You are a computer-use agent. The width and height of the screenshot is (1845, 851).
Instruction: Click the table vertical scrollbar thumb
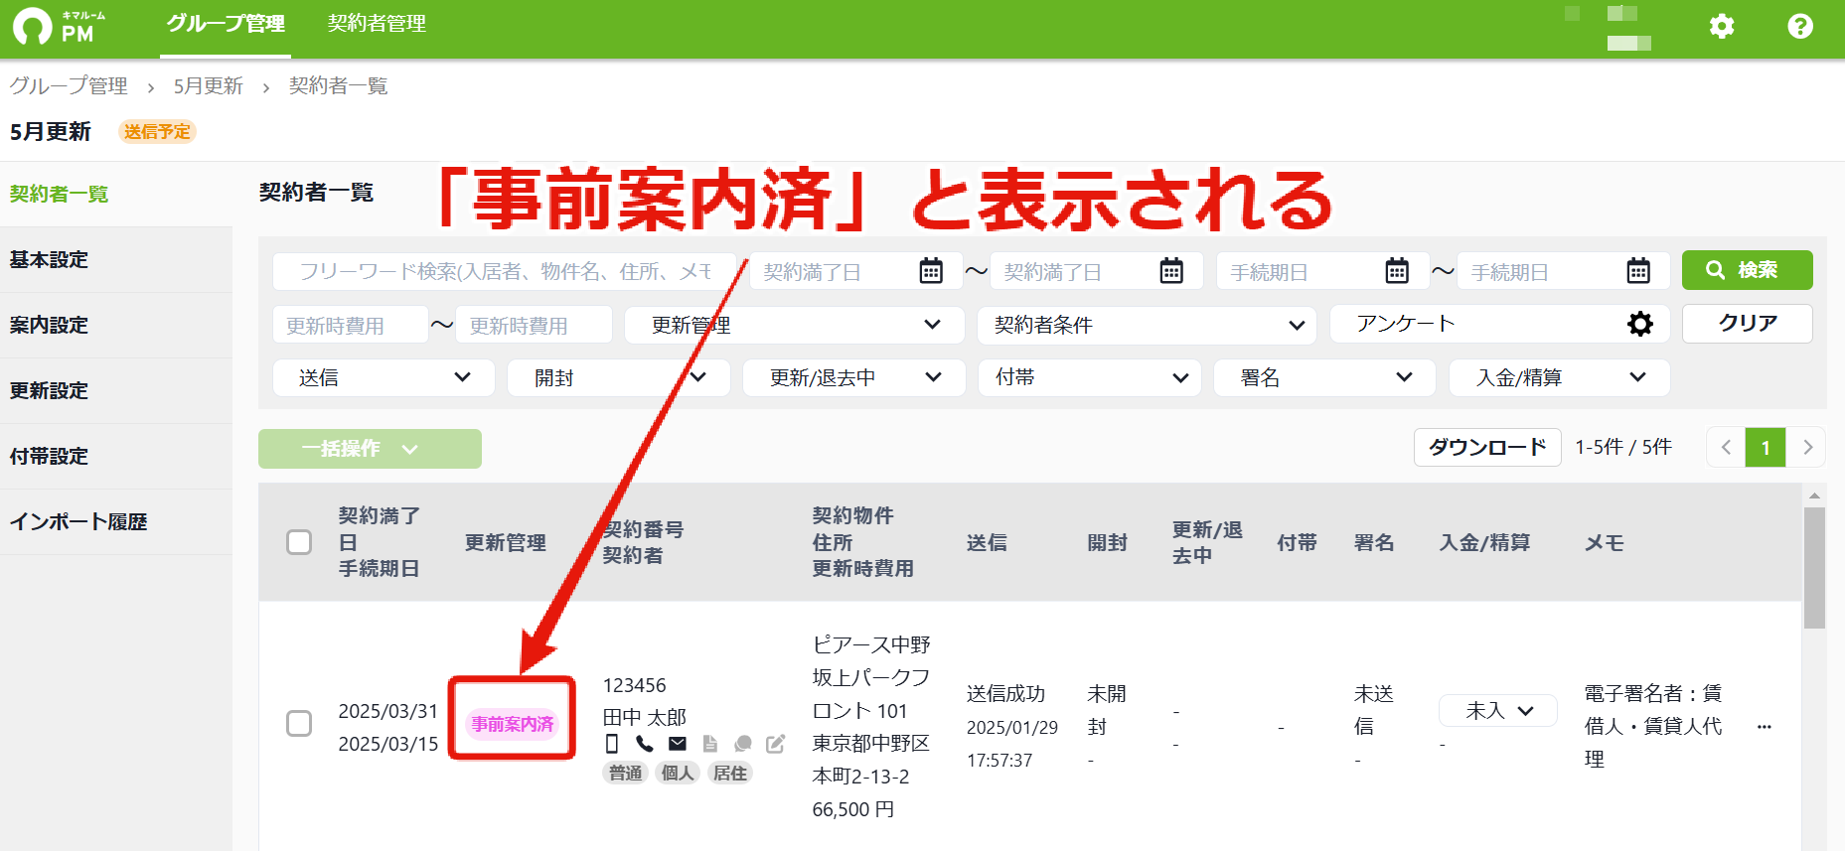1814,568
